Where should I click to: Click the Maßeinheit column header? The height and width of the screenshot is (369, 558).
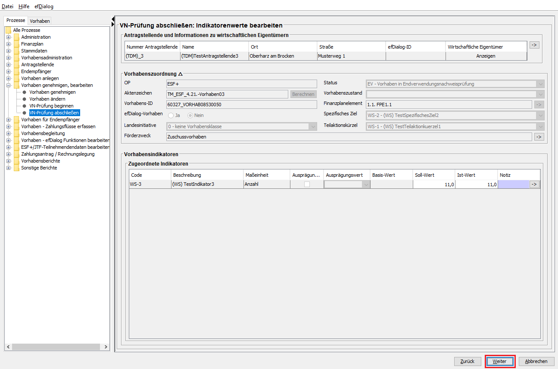(267, 175)
